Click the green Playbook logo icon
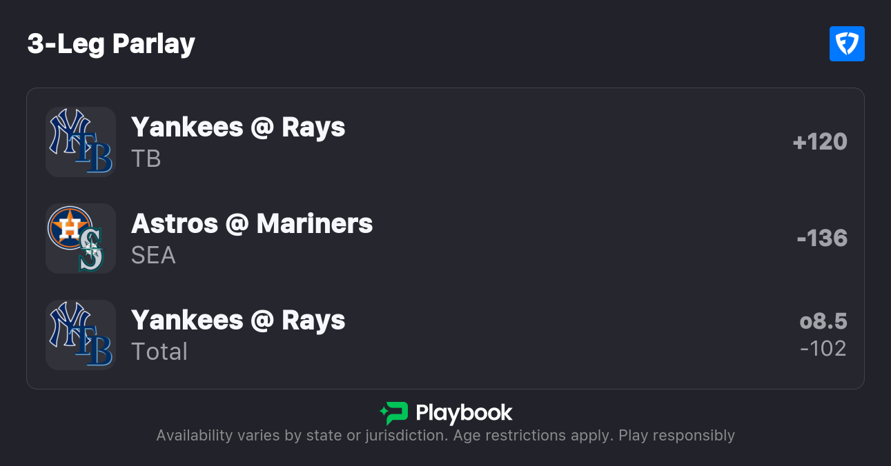This screenshot has height=466, width=891. coord(393,413)
